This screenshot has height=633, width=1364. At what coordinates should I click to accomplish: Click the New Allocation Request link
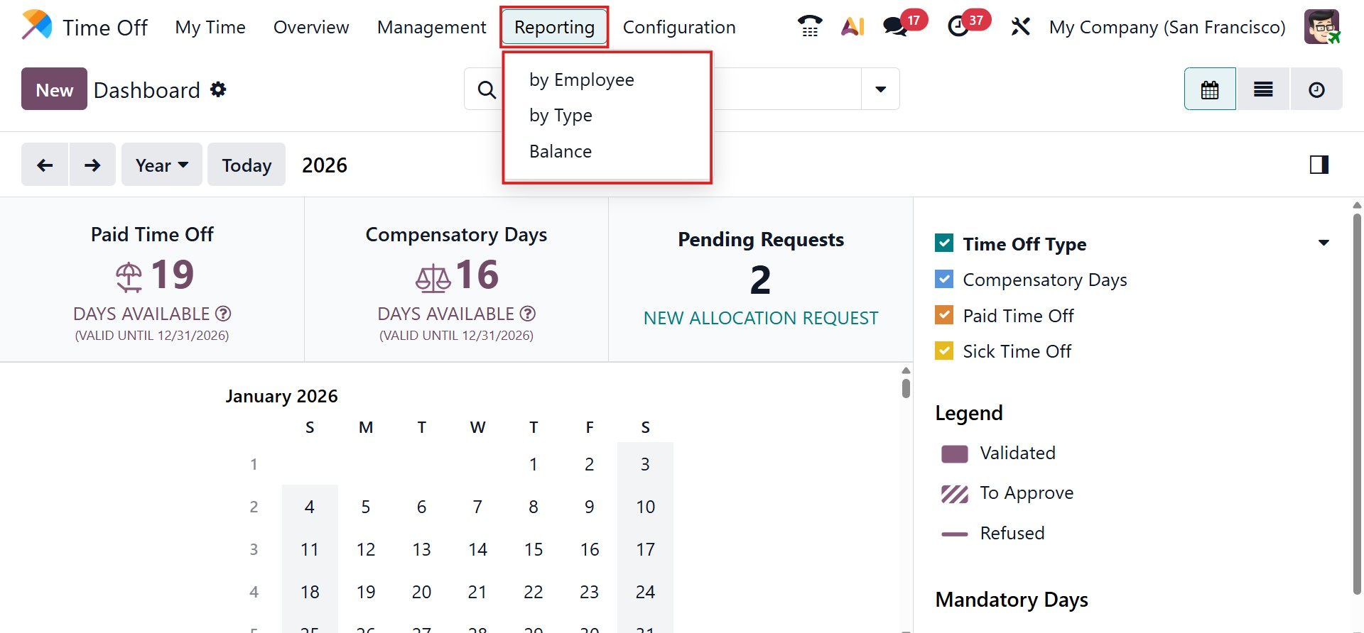click(761, 318)
